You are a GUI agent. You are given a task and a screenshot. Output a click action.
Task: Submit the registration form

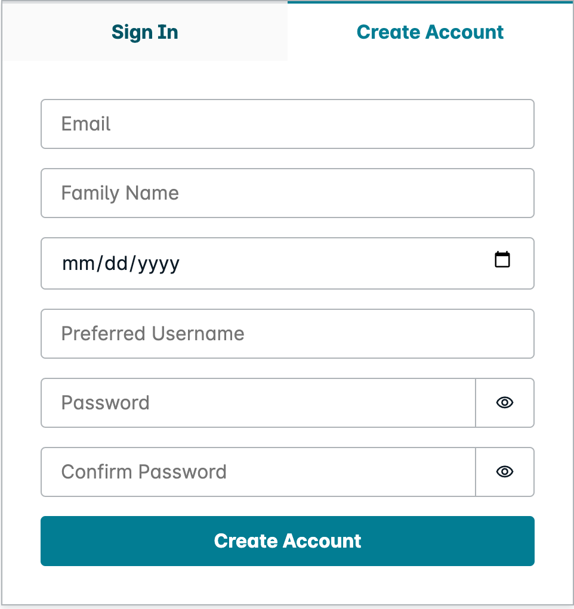pyautogui.click(x=287, y=541)
